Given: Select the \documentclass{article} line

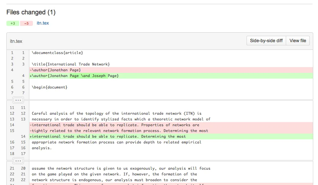Looking at the screenshot, I should point(57,53).
